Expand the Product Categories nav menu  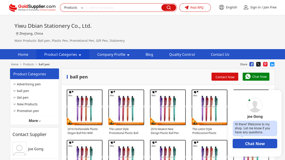click(63, 54)
